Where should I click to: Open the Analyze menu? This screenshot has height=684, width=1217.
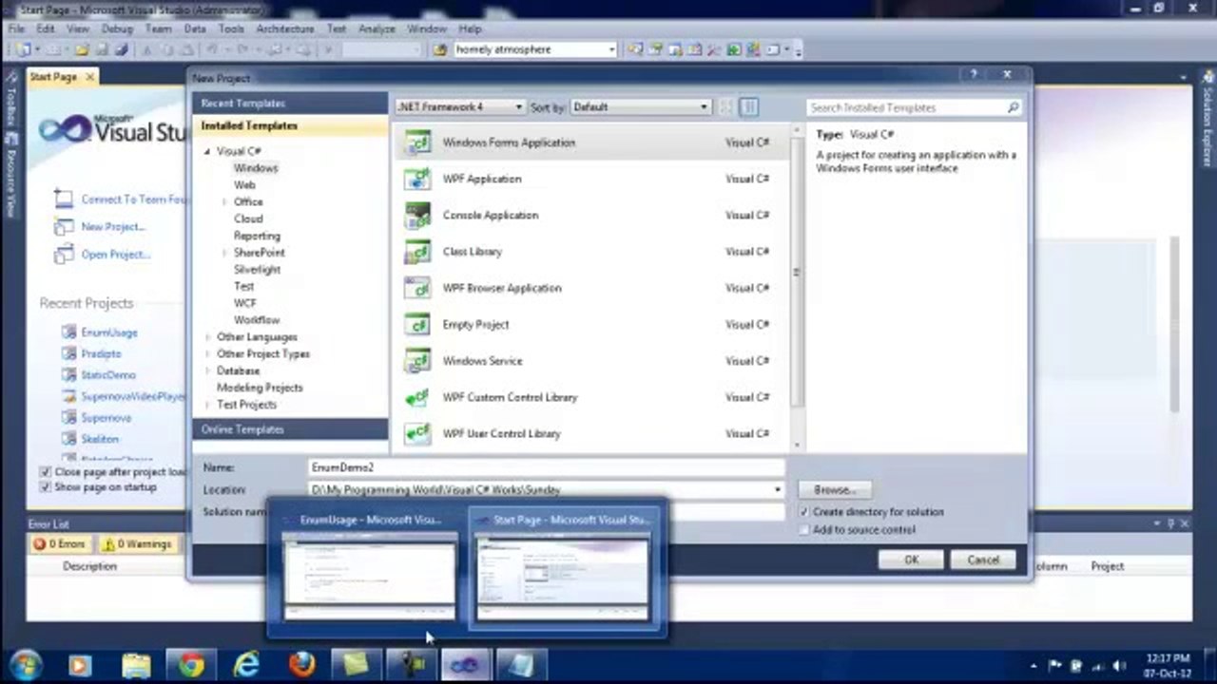pos(377,28)
